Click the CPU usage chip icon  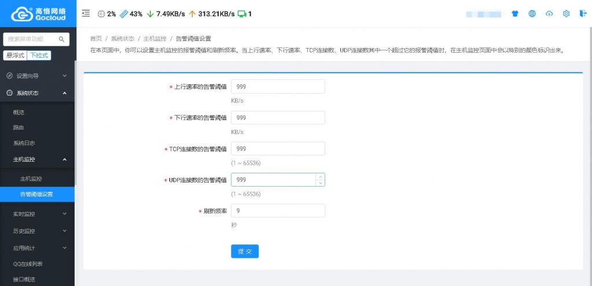101,14
